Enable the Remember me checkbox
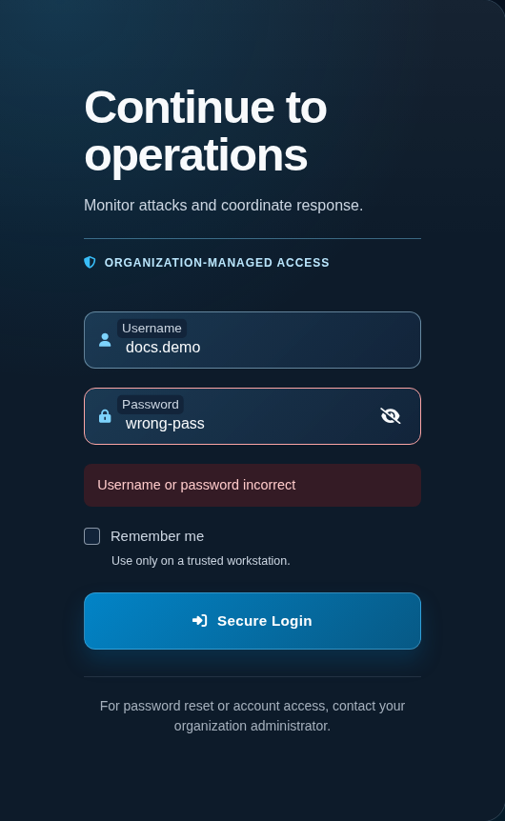This screenshot has height=821, width=505. point(92,536)
